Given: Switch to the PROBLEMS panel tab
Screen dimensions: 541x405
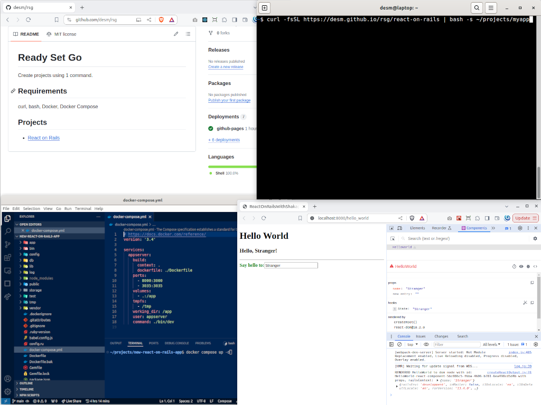Looking at the screenshot, I should [x=203, y=343].
